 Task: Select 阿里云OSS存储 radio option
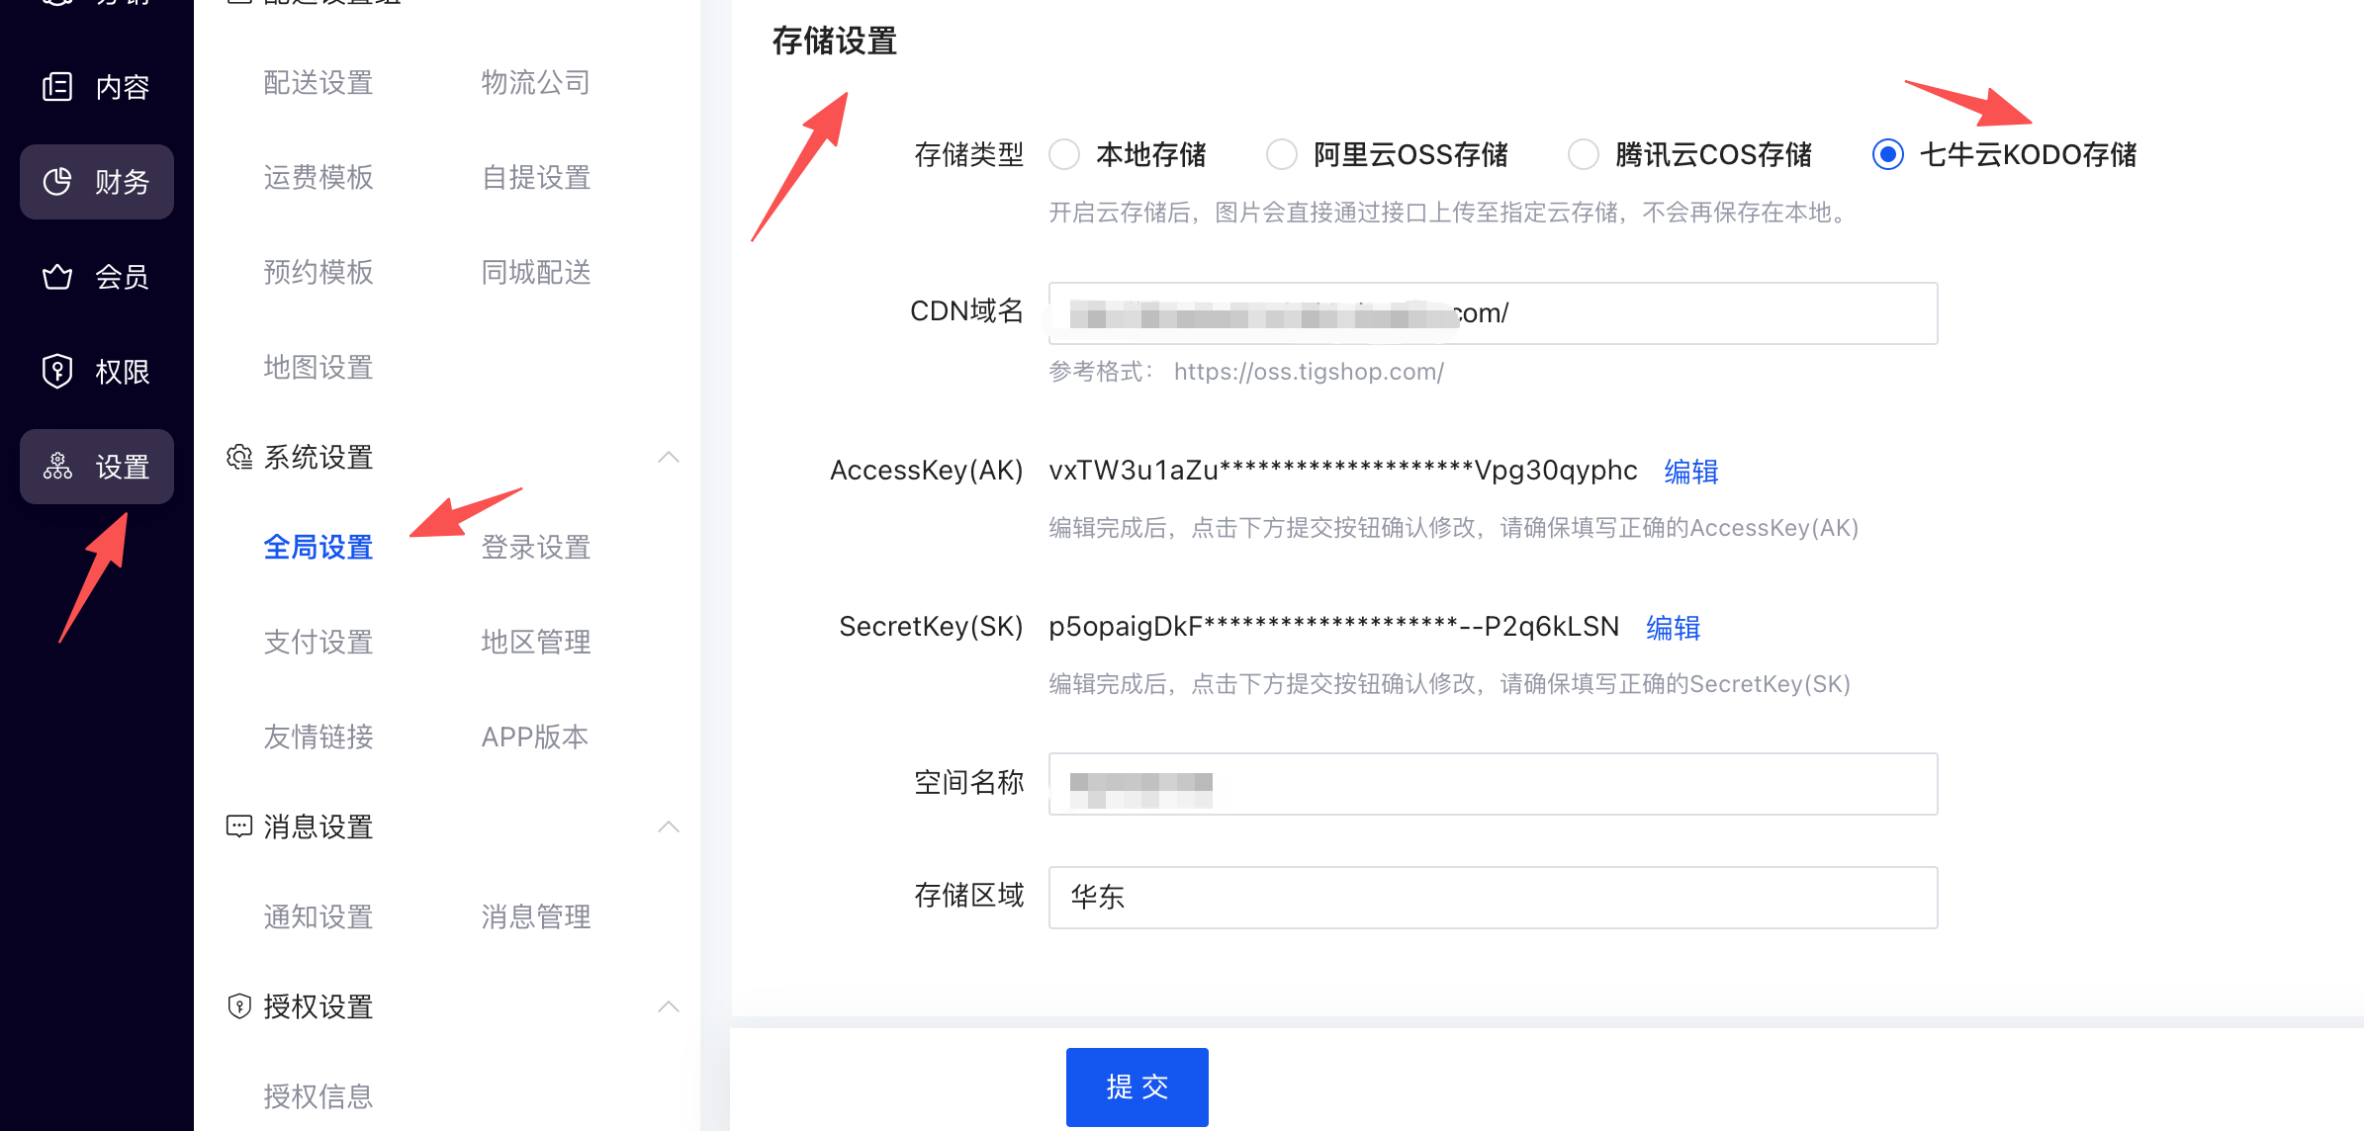(x=1282, y=154)
